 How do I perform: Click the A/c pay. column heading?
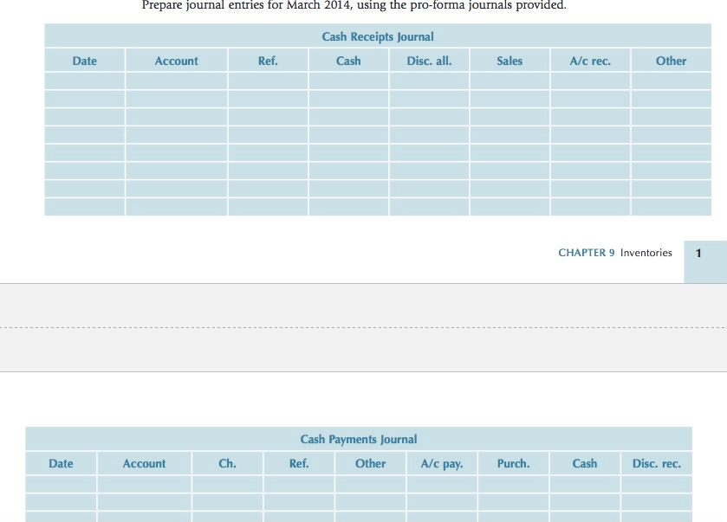(442, 463)
